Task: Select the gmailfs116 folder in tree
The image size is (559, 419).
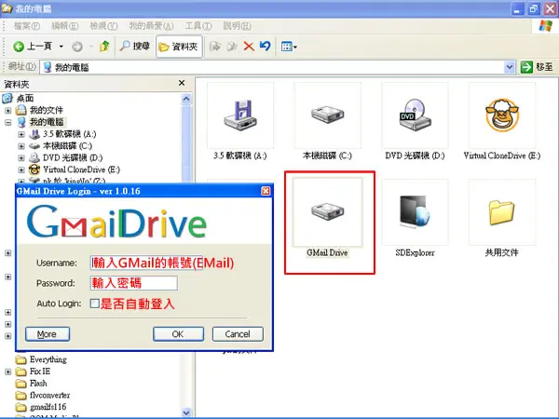Action: click(x=48, y=407)
